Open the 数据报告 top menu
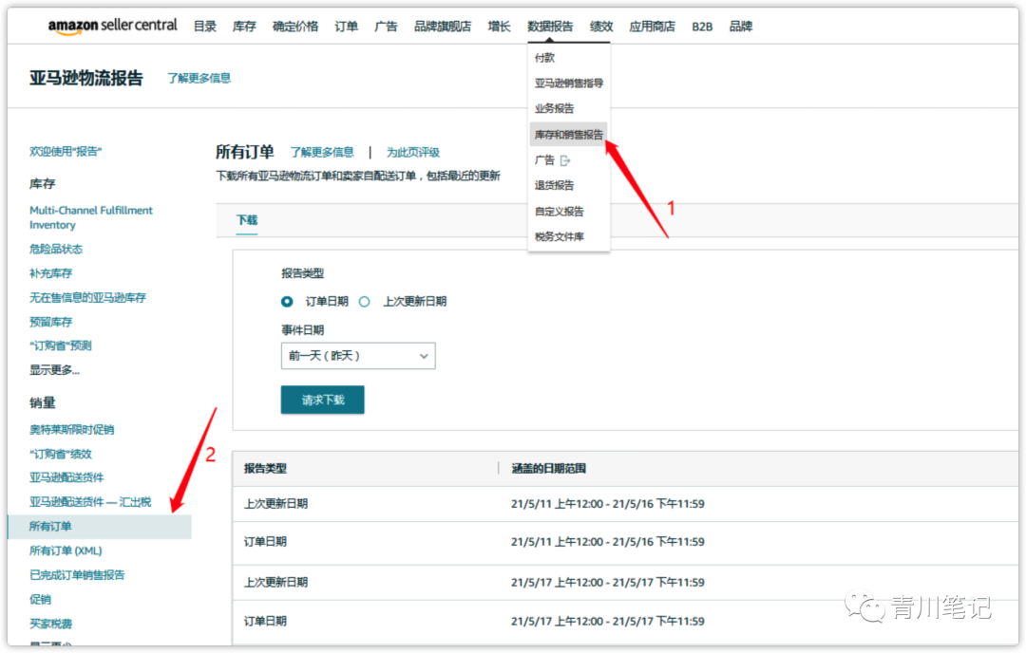The height and width of the screenshot is (653, 1026). [x=550, y=27]
